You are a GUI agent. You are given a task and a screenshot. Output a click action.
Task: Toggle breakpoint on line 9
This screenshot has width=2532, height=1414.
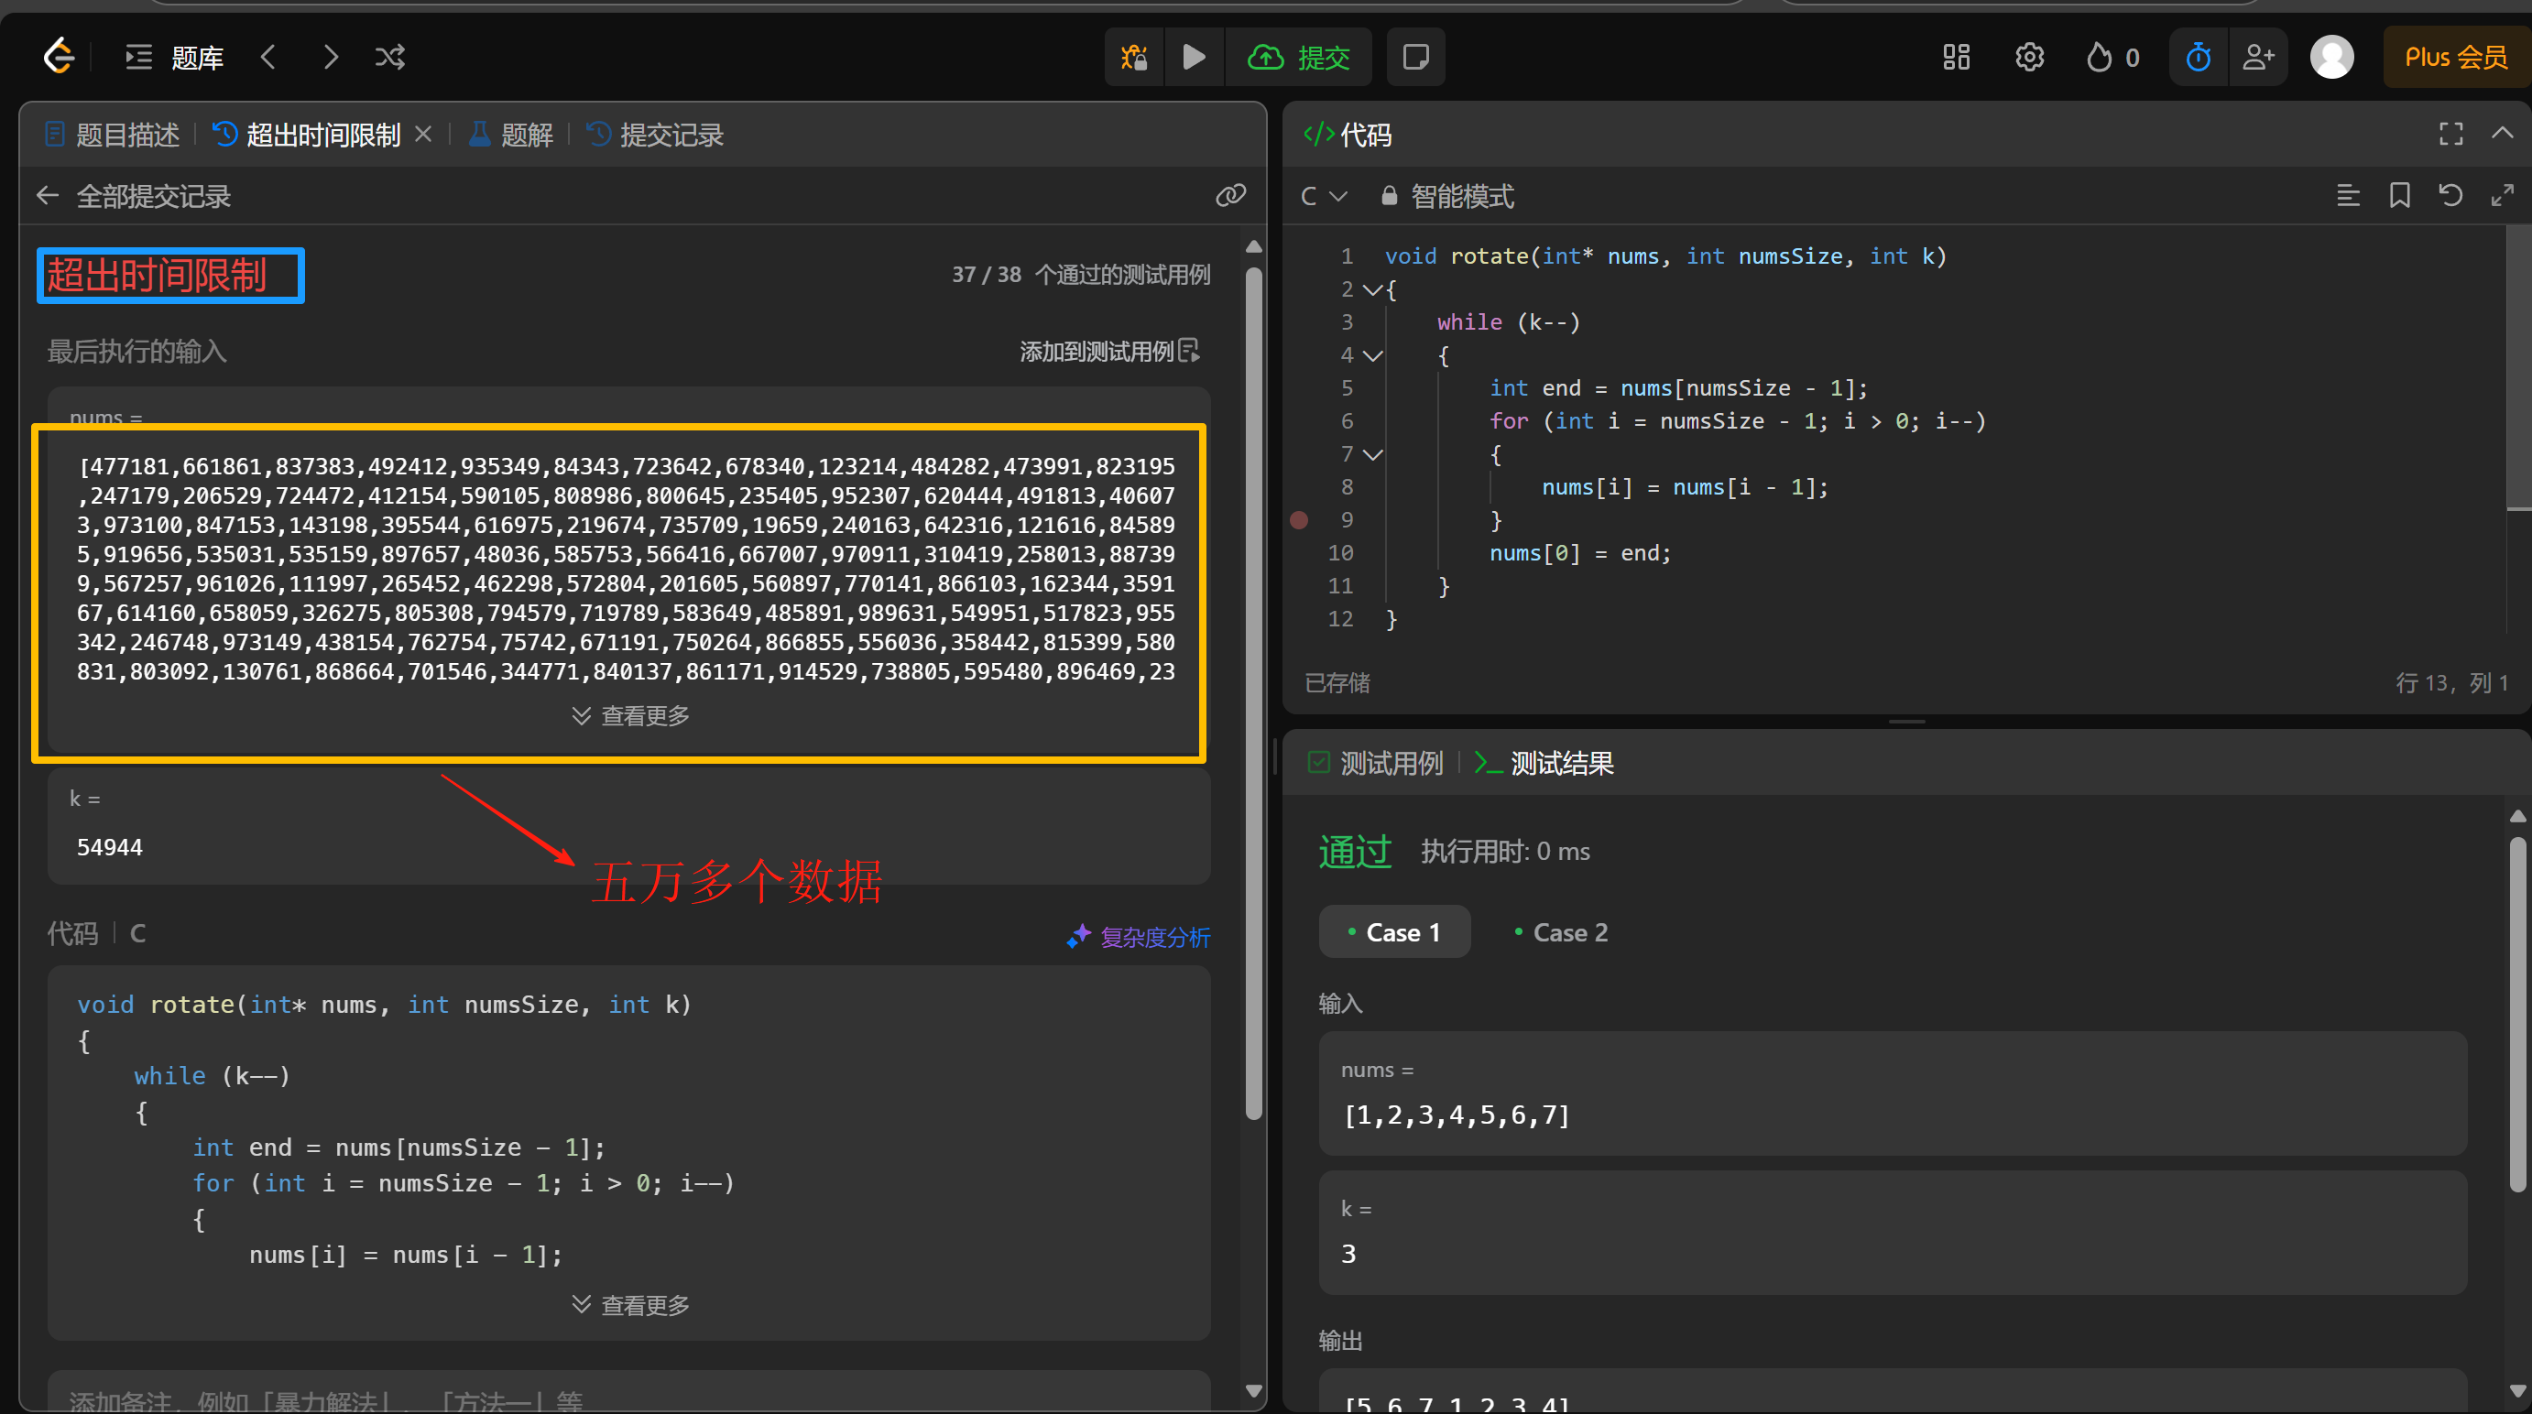[1298, 520]
